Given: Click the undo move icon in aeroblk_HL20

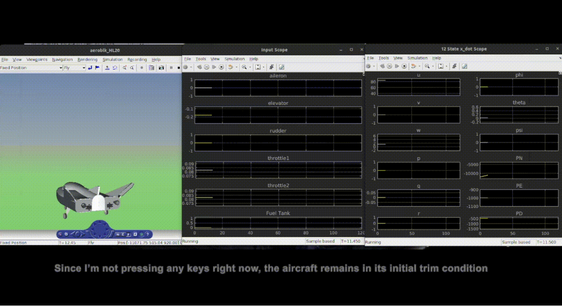Looking at the screenshot, I should (x=115, y=68).
